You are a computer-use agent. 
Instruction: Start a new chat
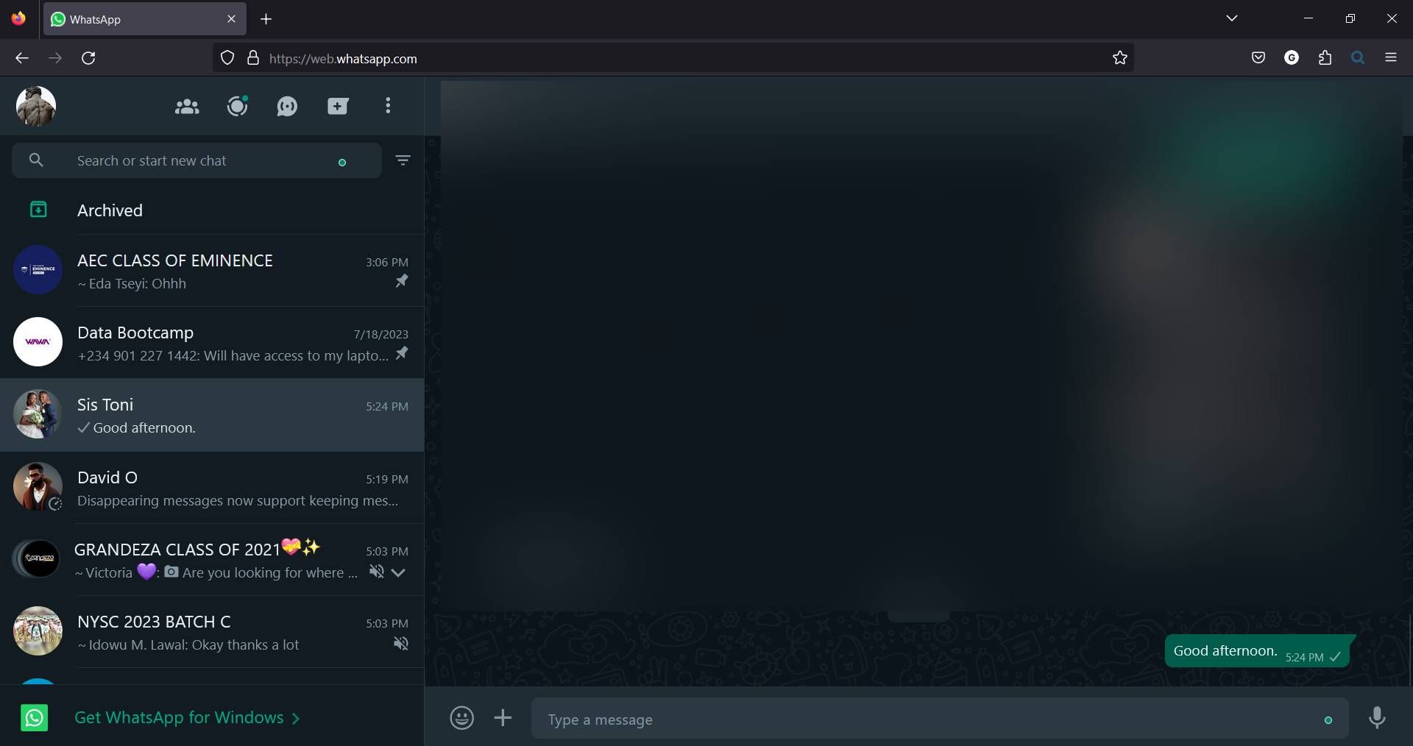tap(337, 106)
